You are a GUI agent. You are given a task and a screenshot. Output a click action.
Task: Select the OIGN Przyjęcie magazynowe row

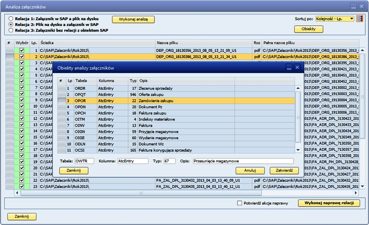176,131
